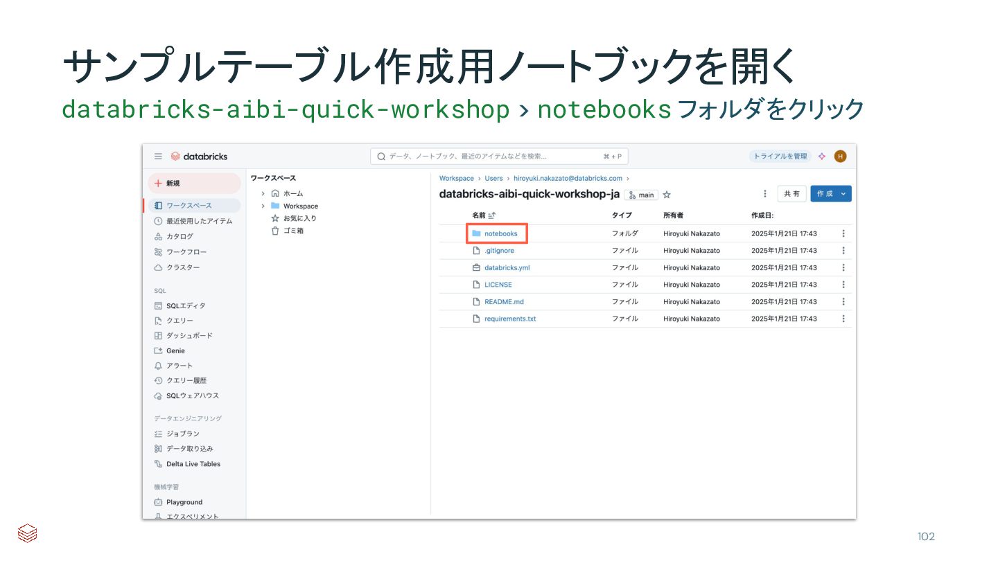Viewport: 998px width, 561px height.
Task: Click the bell icon next to アラート
Action: 158,366
